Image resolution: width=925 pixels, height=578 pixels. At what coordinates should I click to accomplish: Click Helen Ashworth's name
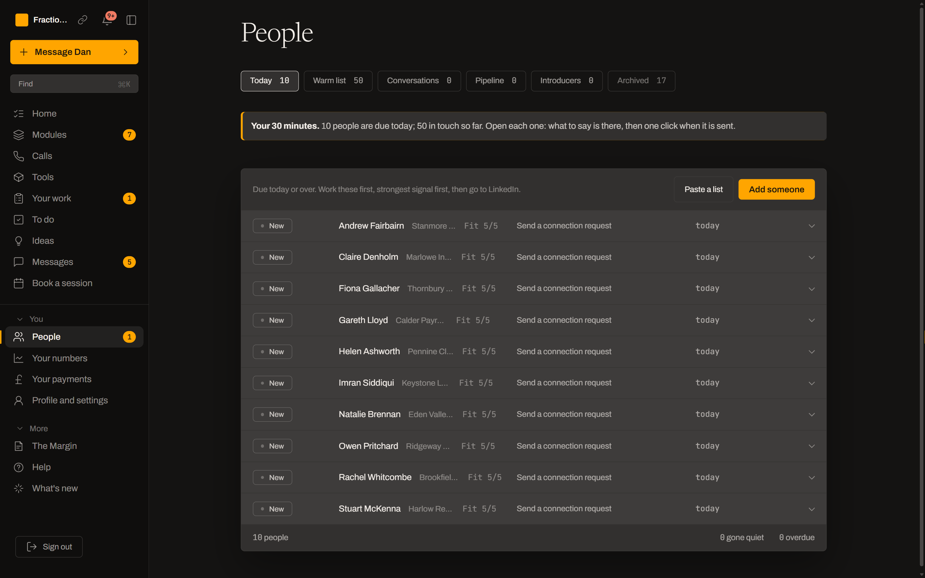coord(369,351)
